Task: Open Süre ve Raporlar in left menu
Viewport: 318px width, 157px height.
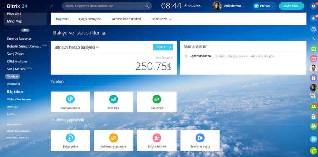Action: (x=19, y=39)
